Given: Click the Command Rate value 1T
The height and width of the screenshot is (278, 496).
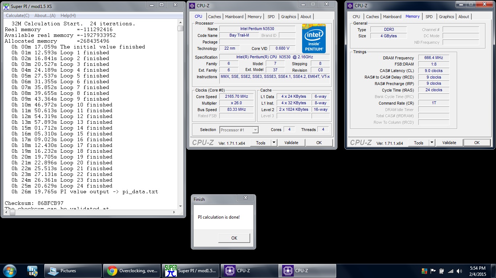Looking at the screenshot, I should coord(434,103).
